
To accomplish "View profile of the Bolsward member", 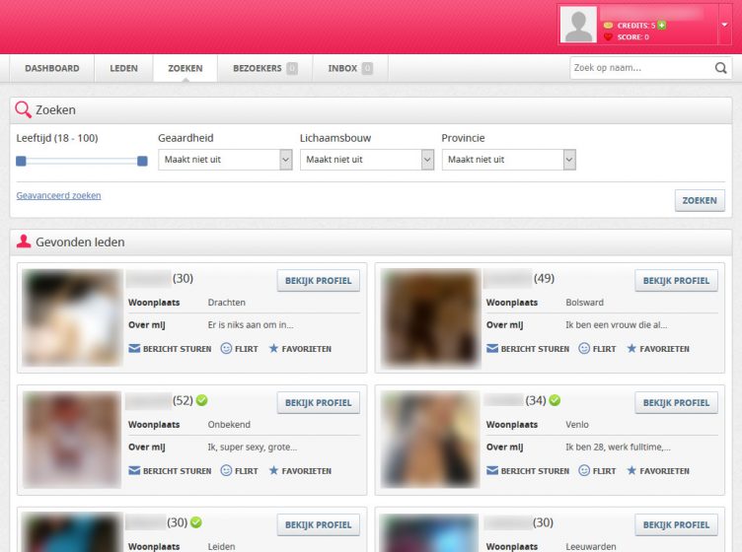I will 676,281.
